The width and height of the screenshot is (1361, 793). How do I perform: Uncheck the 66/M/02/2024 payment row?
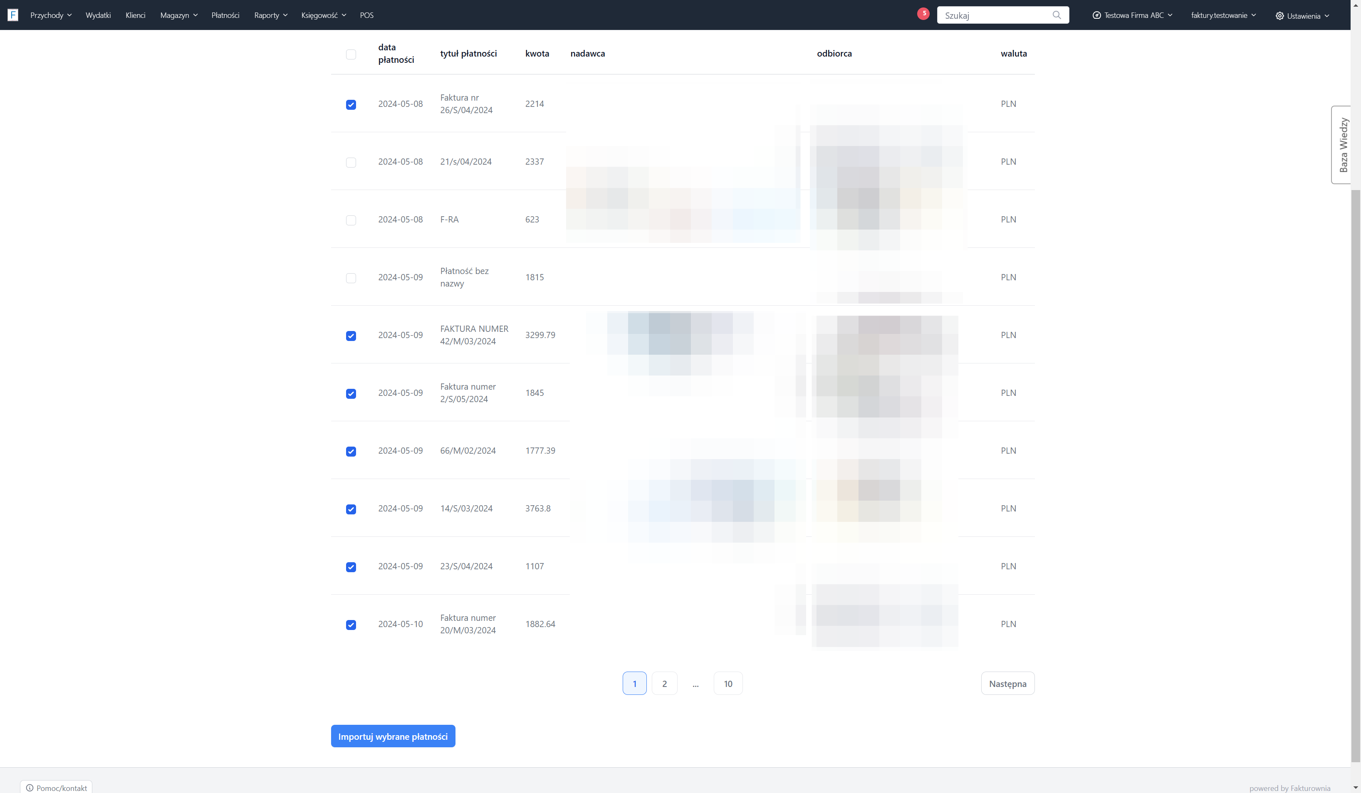(351, 451)
